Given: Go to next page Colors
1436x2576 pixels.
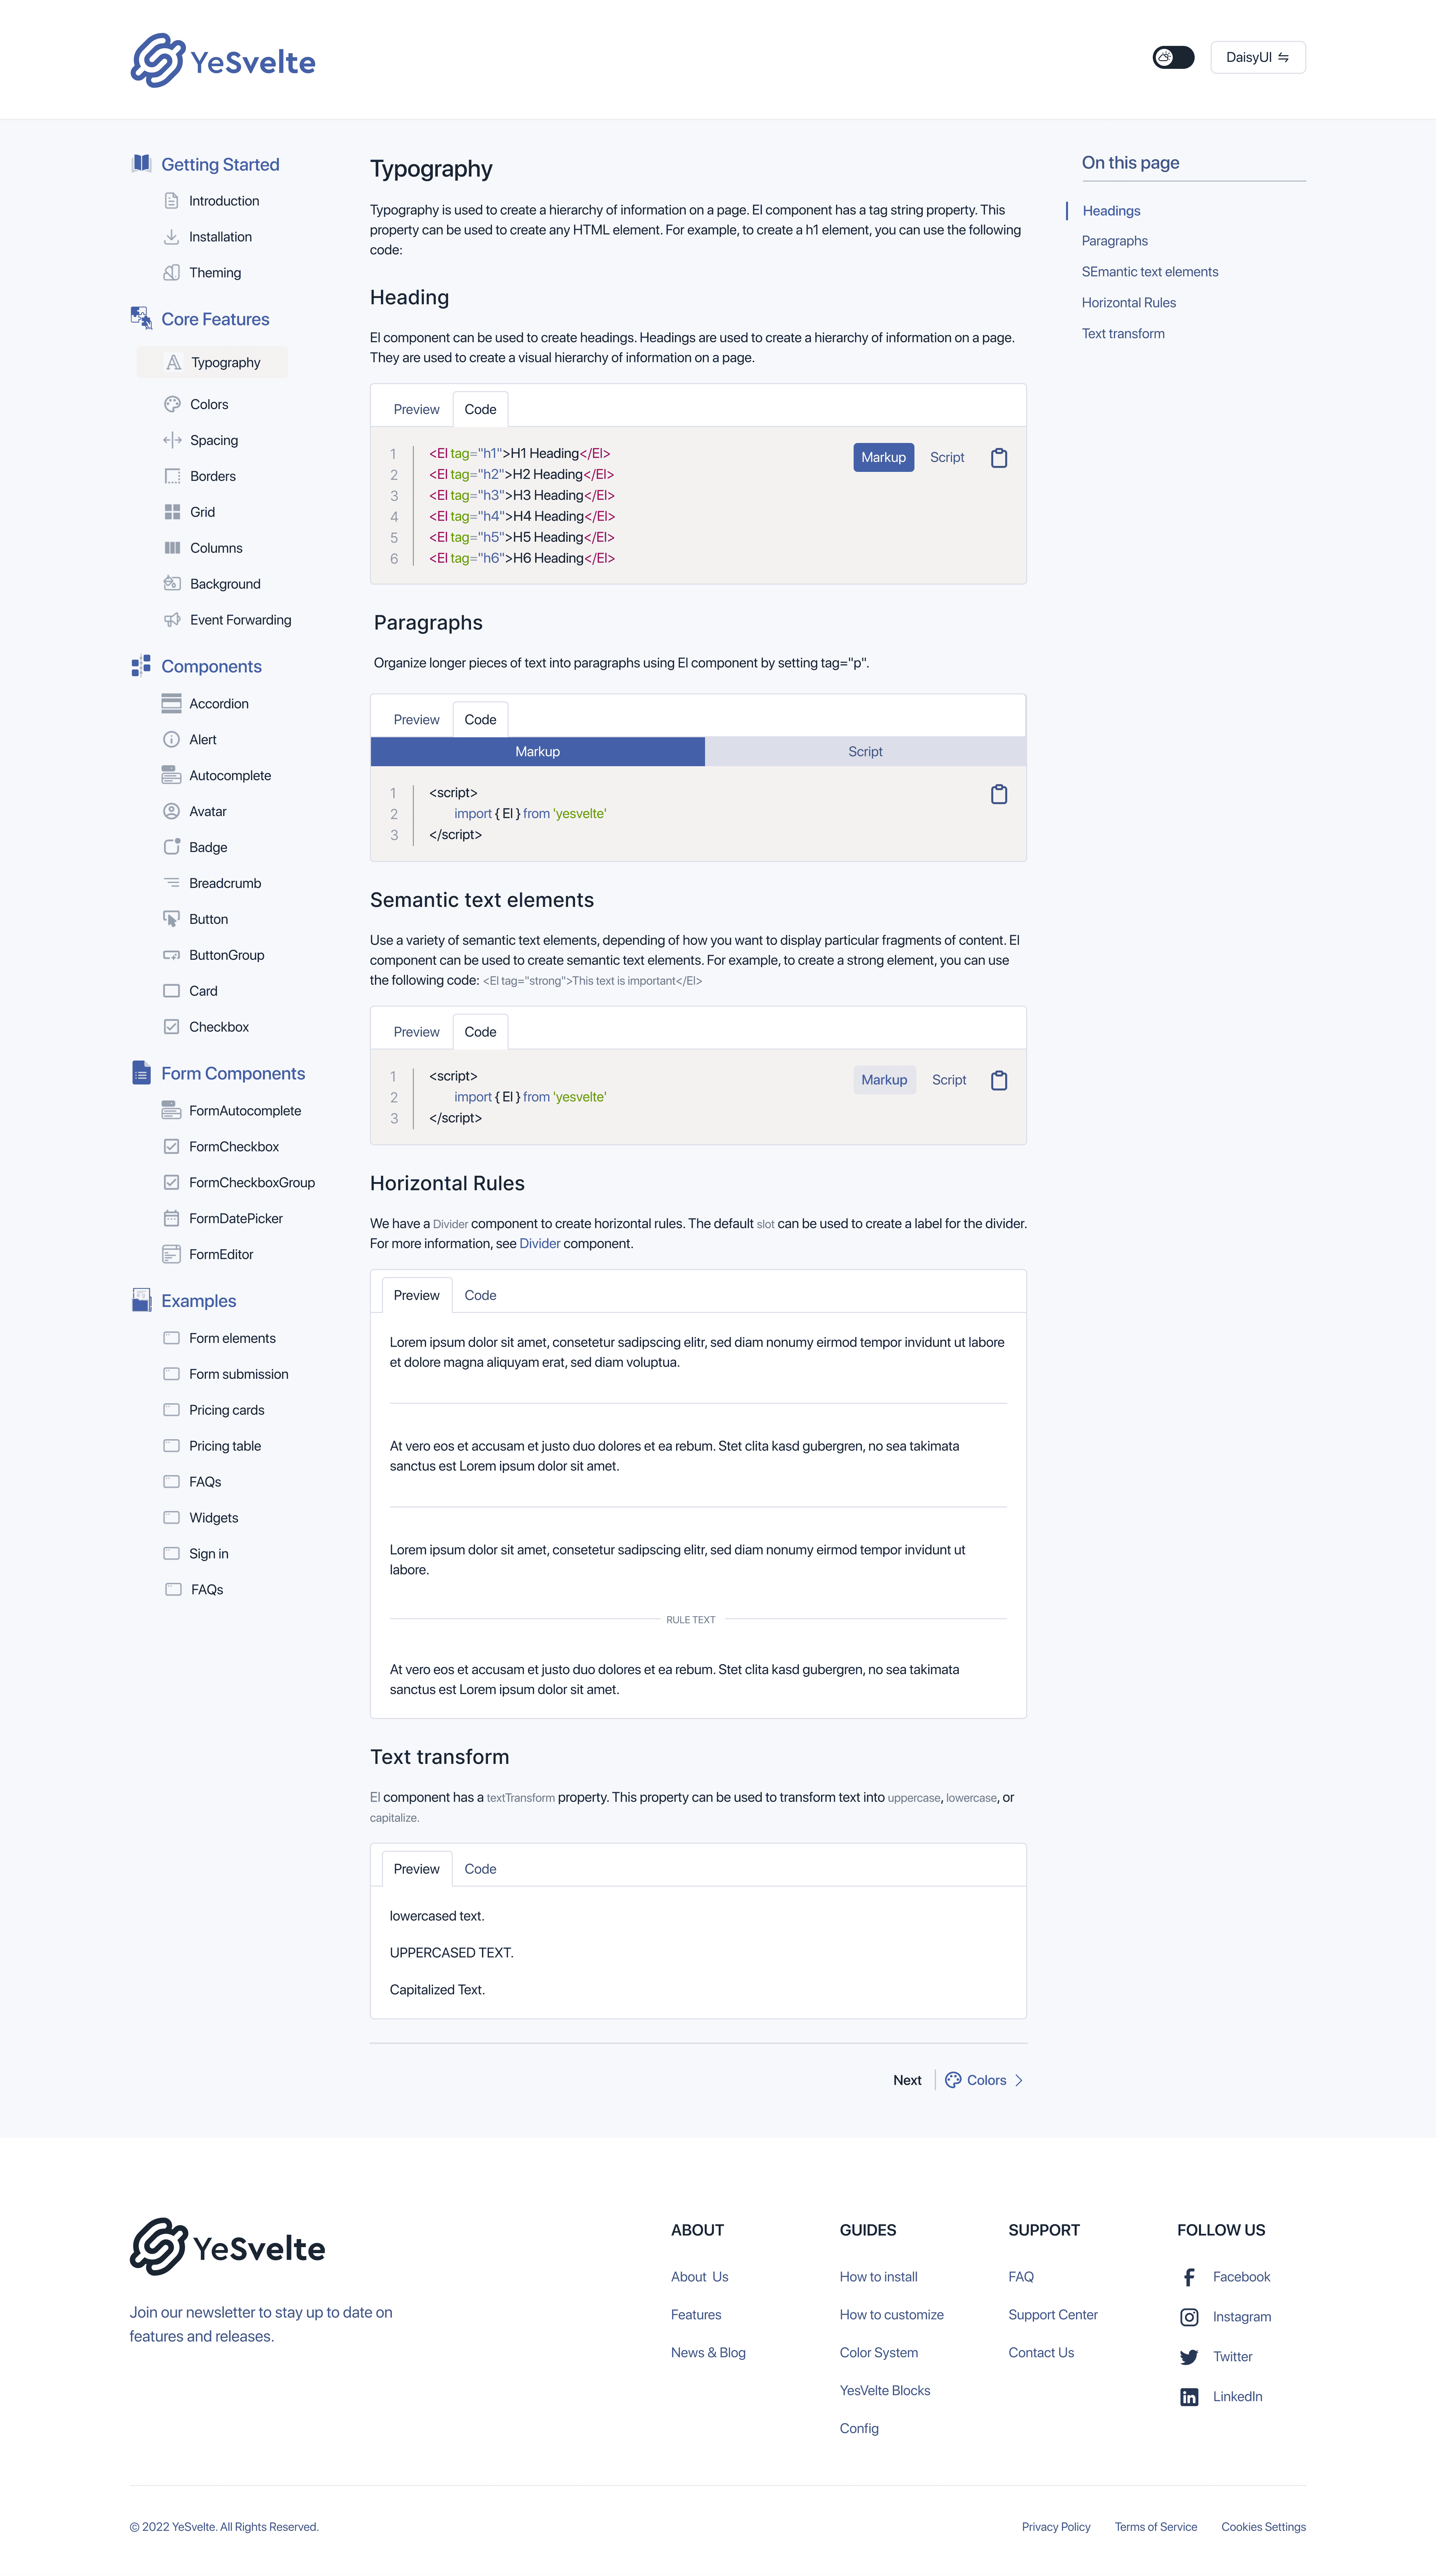Looking at the screenshot, I should pyautogui.click(x=984, y=2080).
